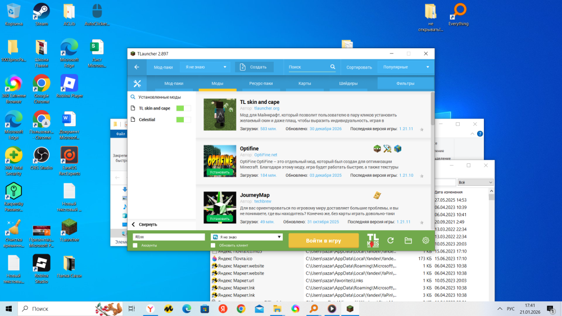Viewport: 562px width, 316px height.
Task: Click the РУС language indicator
Action: (511, 309)
